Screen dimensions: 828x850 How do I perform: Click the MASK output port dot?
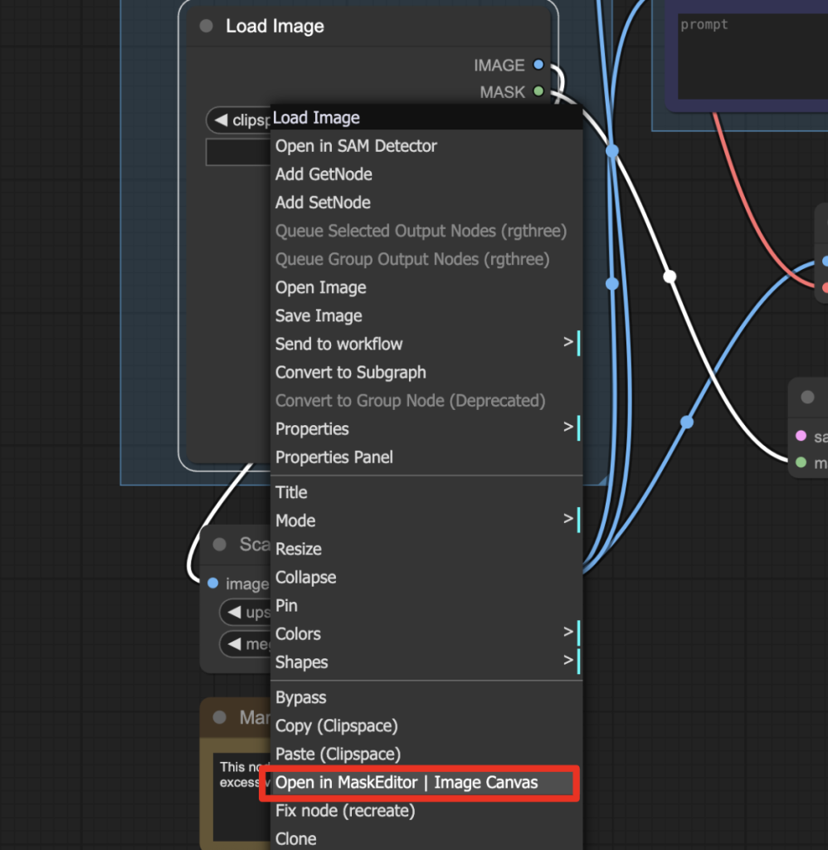tap(538, 92)
